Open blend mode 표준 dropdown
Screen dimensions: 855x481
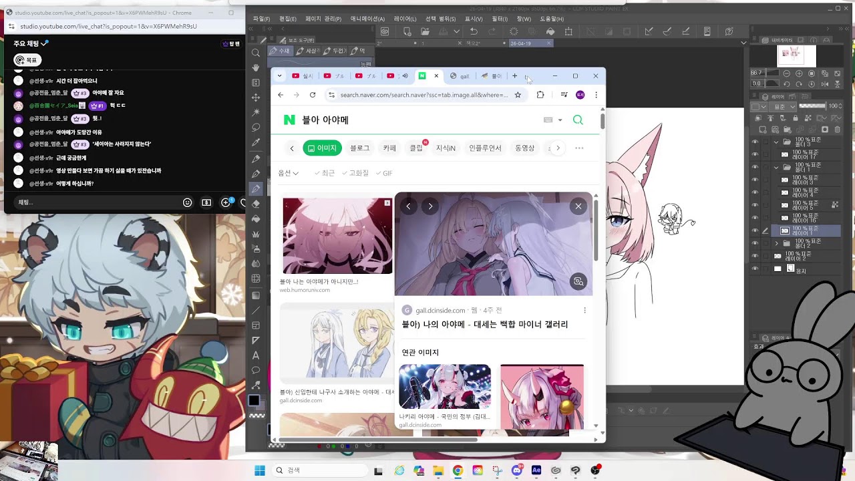click(783, 107)
